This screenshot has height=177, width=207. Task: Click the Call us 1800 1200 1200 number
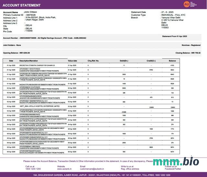click(33, 169)
